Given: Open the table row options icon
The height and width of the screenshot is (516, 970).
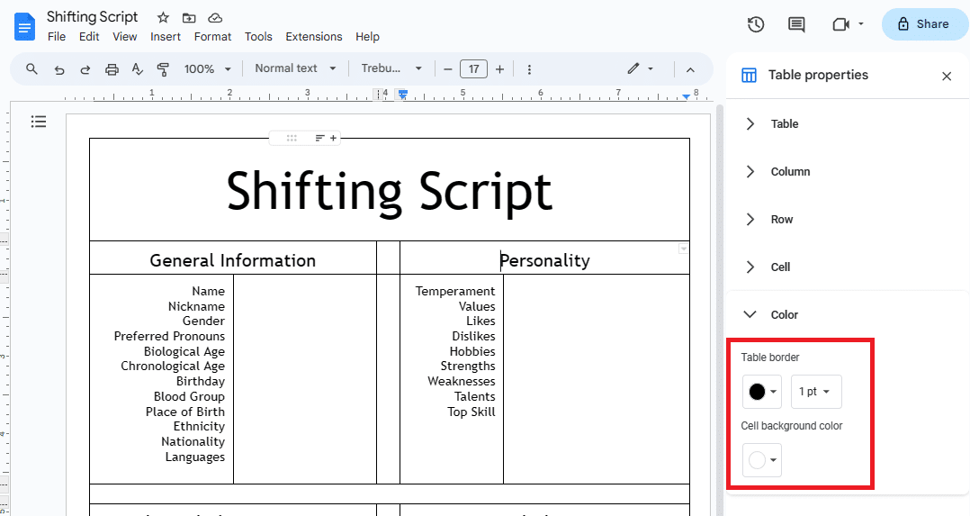Looking at the screenshot, I should pos(319,138).
